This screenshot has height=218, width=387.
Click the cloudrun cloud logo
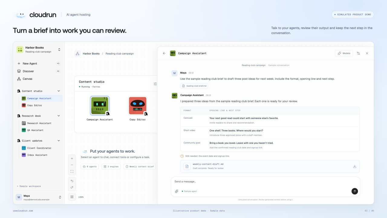21,15
